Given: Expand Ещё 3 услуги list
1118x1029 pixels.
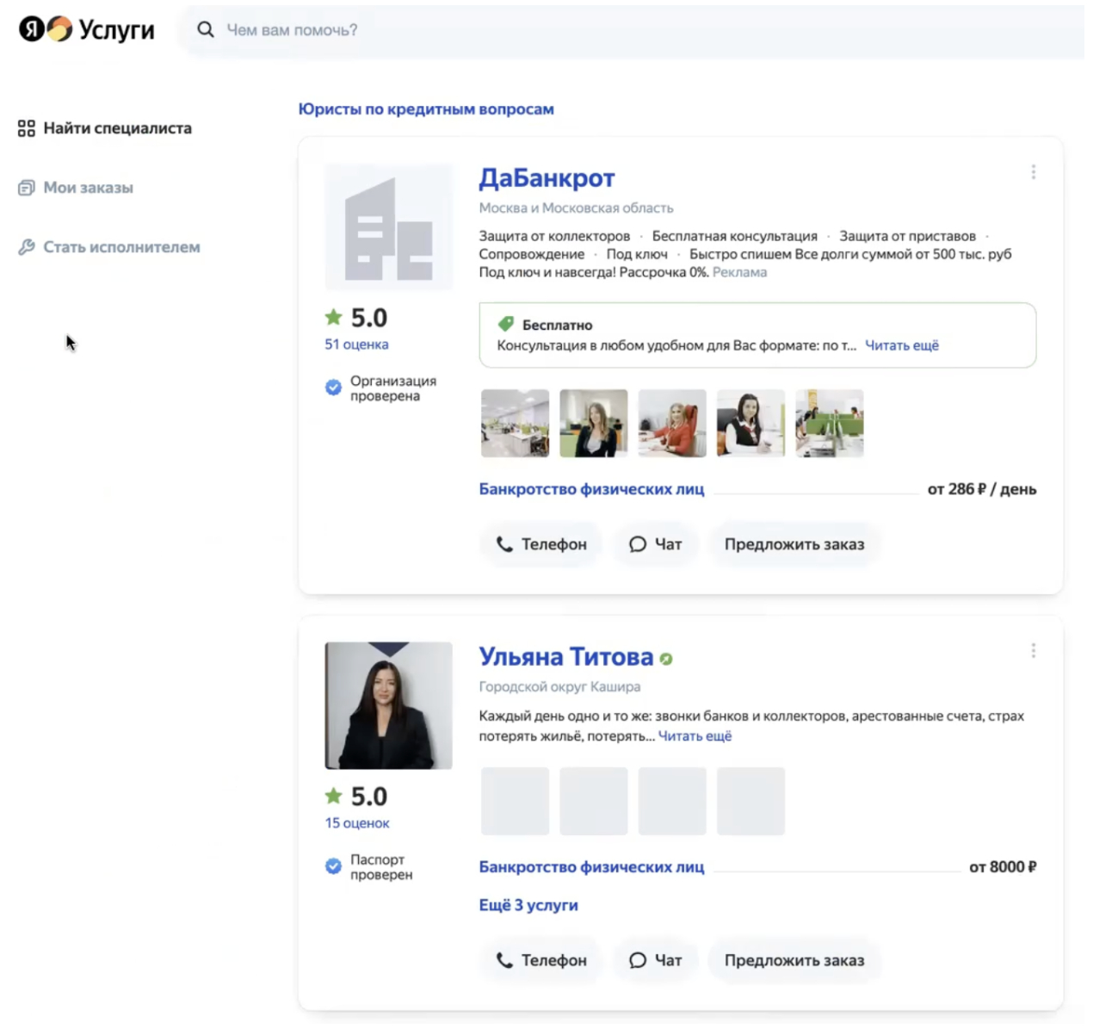Looking at the screenshot, I should coord(528,905).
